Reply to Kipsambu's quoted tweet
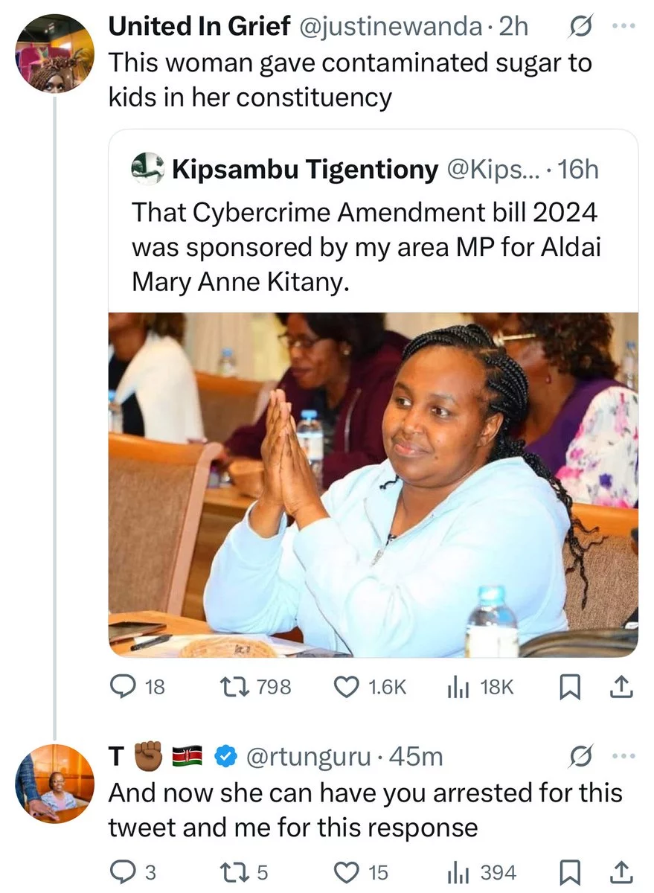This screenshot has width=654, height=893. (122, 688)
